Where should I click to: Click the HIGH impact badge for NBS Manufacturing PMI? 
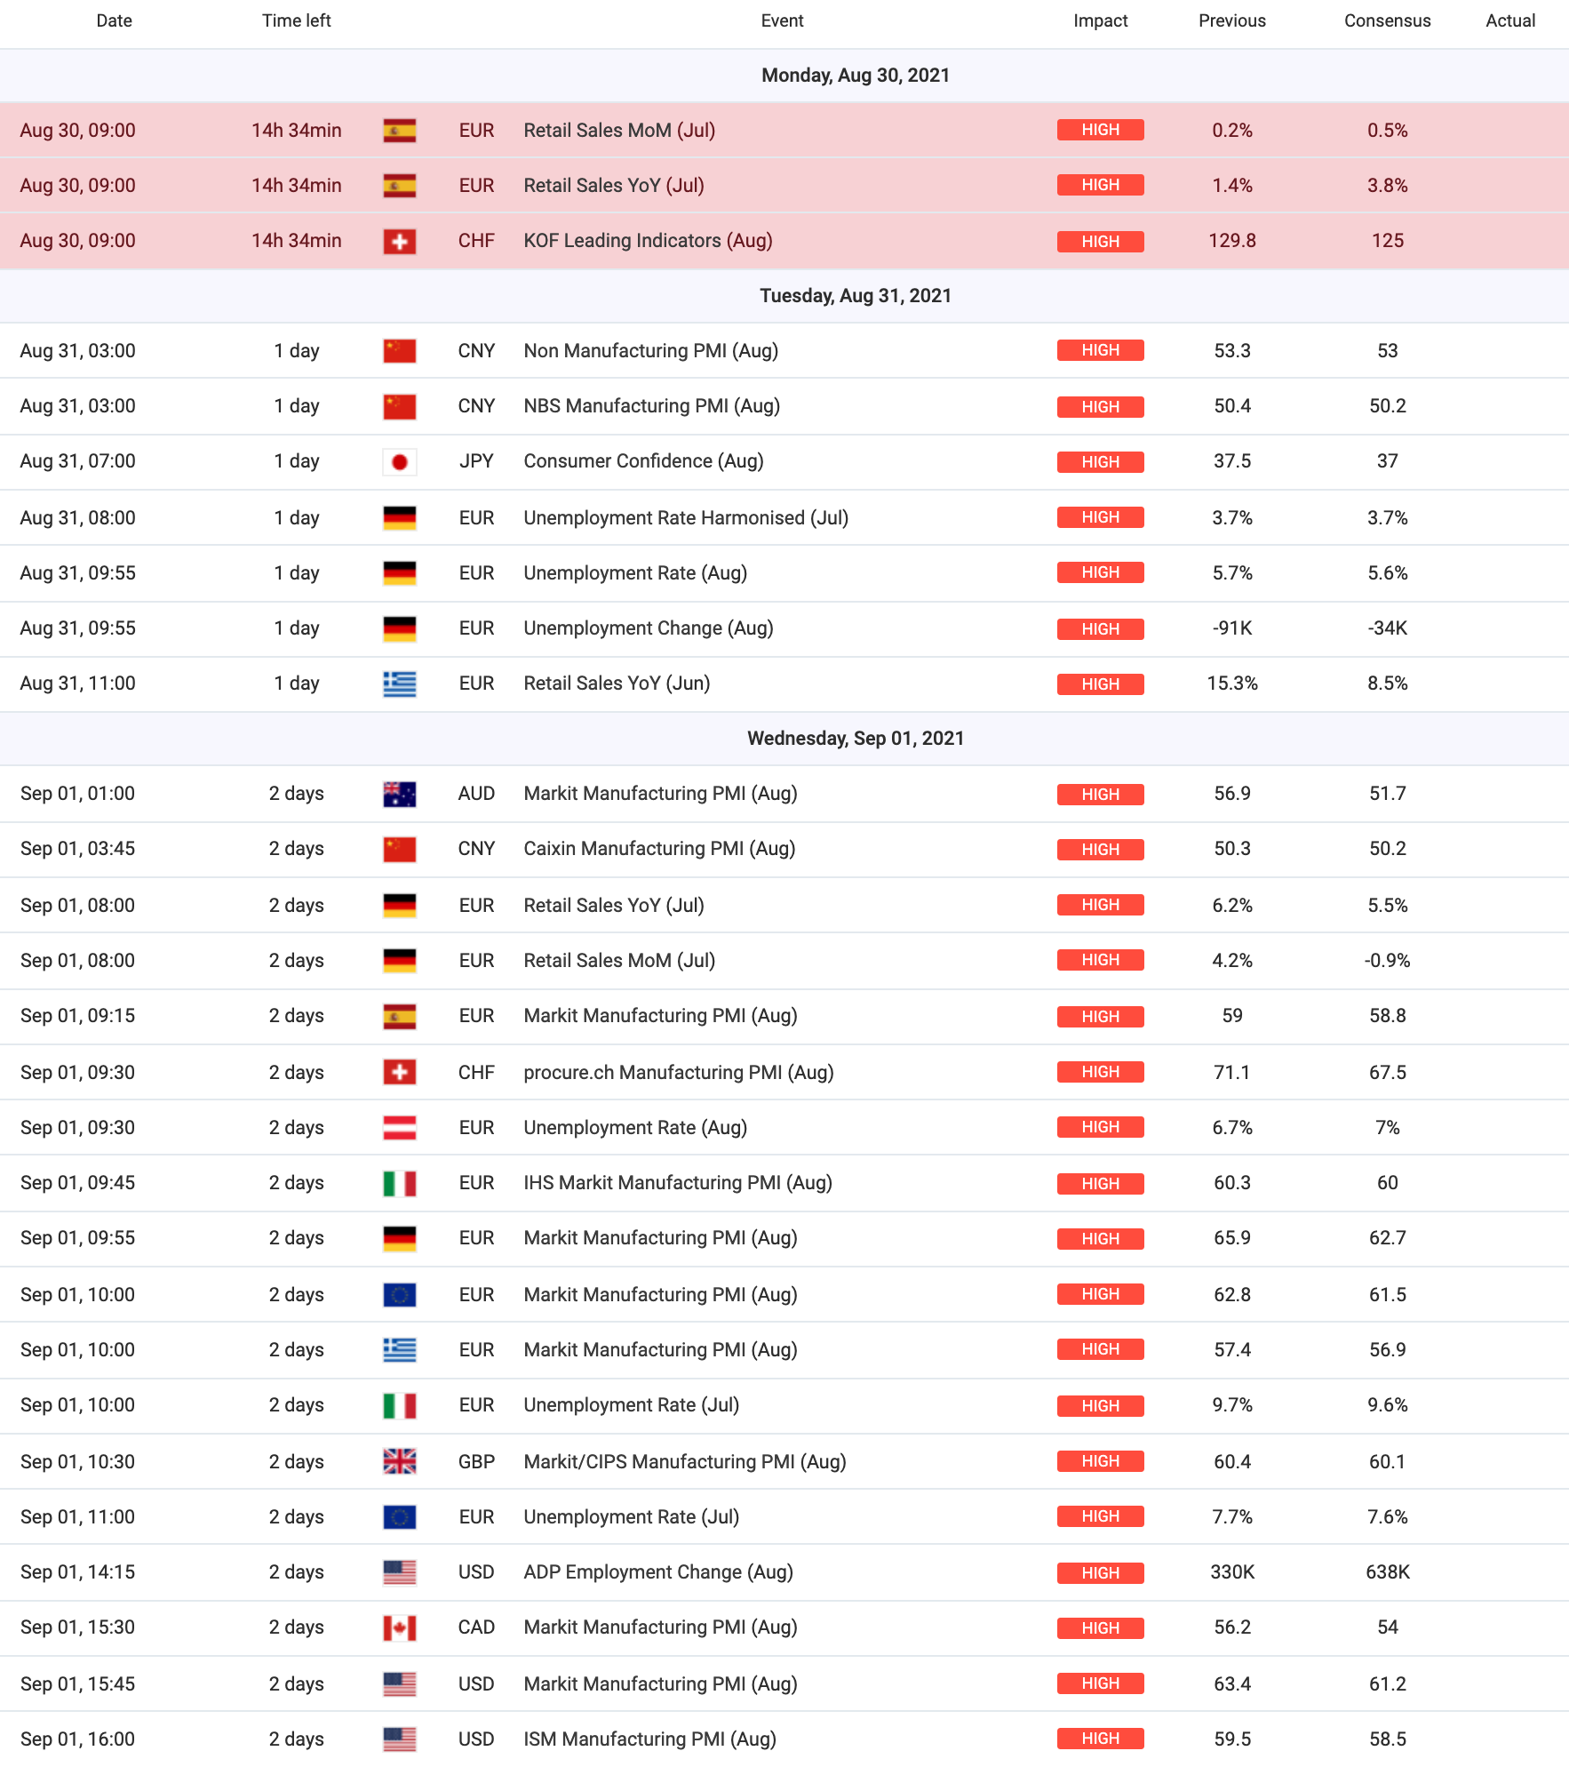click(1100, 407)
